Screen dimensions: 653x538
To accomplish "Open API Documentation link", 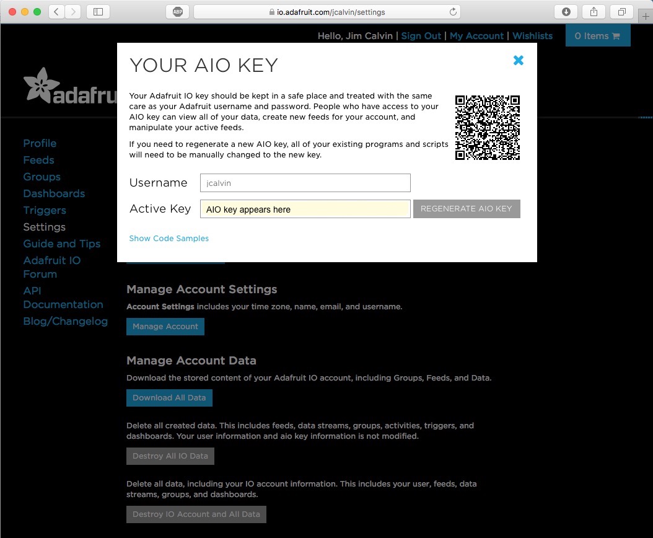I will coord(63,298).
